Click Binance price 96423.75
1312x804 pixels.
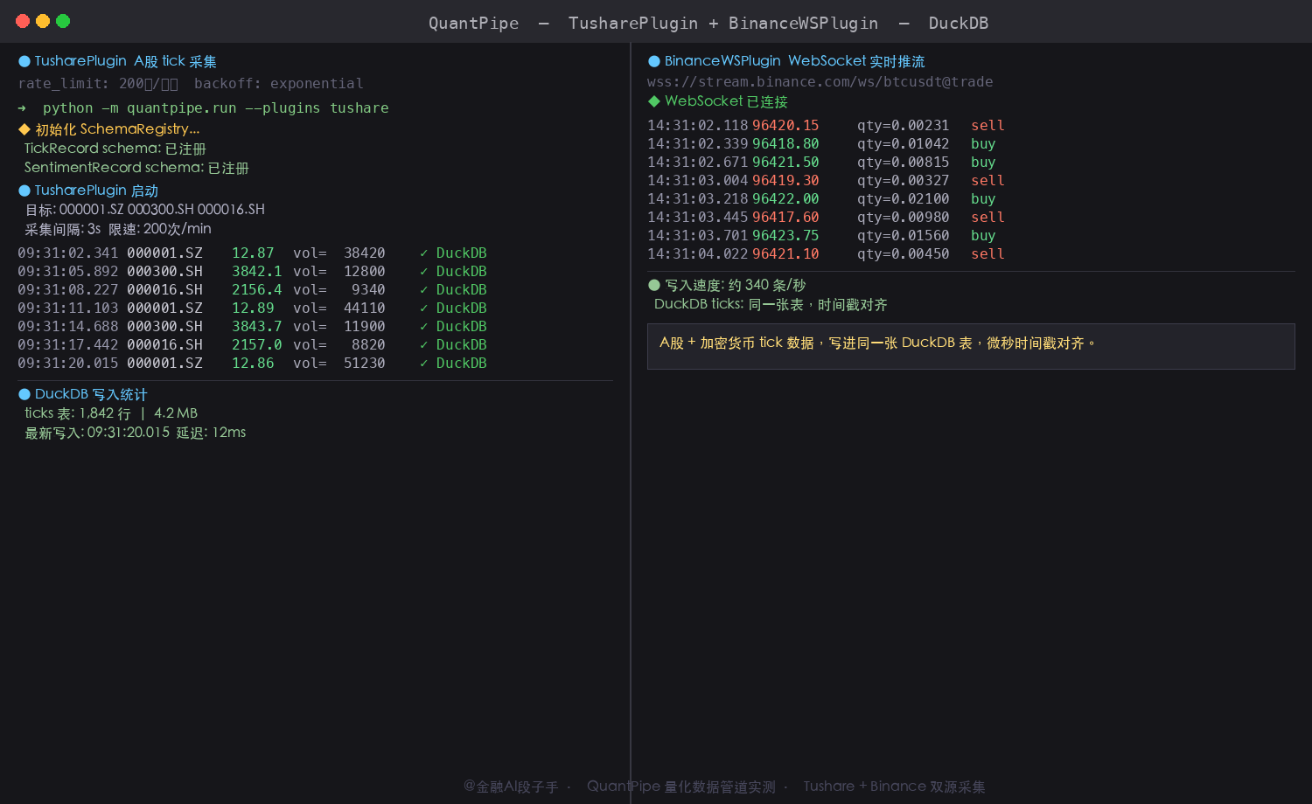coord(785,236)
